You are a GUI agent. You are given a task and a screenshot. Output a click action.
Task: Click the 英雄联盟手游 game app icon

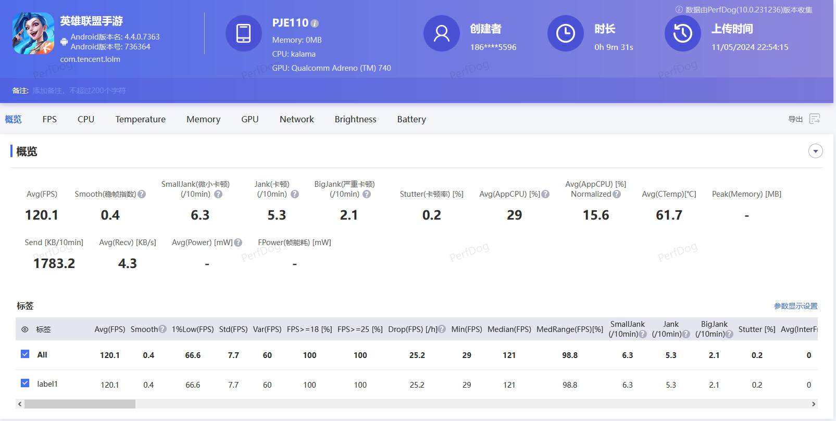(x=33, y=33)
